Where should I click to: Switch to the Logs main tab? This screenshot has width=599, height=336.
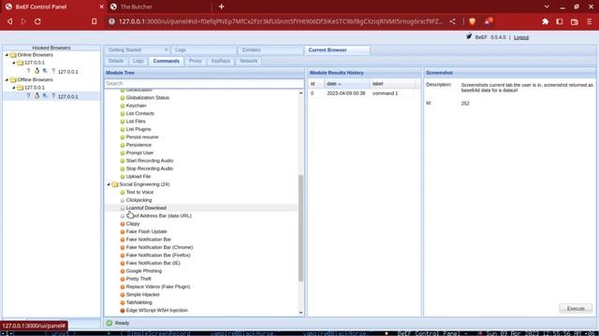(x=204, y=49)
